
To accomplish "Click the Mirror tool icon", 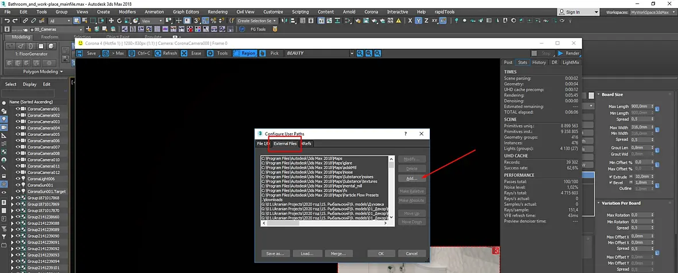I will point(284,20).
